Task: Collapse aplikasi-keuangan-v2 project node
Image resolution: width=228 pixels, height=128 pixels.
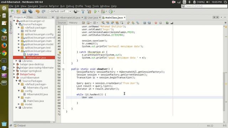Action: coord(14,21)
